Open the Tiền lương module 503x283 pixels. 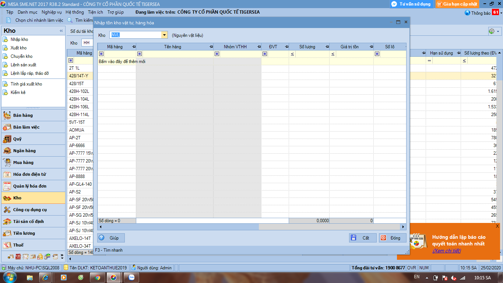pyautogui.click(x=24, y=233)
